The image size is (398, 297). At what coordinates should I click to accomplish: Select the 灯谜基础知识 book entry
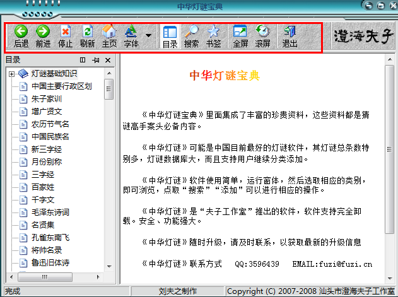coord(54,74)
